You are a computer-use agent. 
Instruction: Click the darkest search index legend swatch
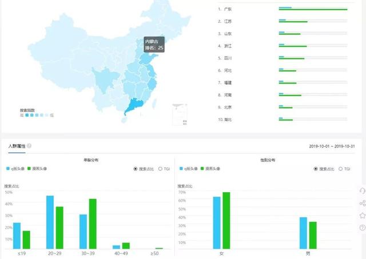coord(27,115)
